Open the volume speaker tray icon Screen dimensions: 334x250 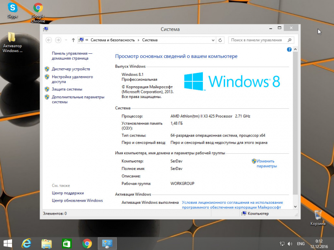click(290, 244)
